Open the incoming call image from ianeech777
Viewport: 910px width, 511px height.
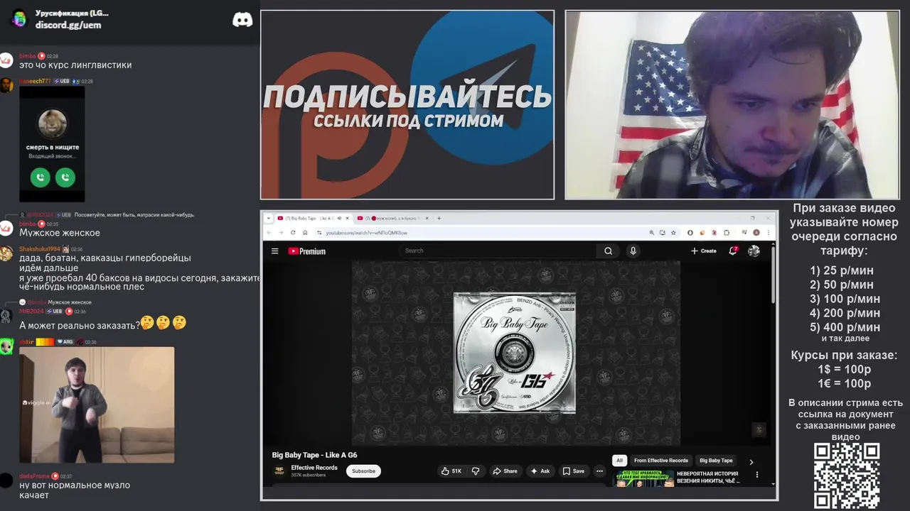tap(52, 145)
